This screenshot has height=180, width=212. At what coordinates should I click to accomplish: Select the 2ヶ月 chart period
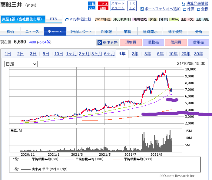point(84,54)
